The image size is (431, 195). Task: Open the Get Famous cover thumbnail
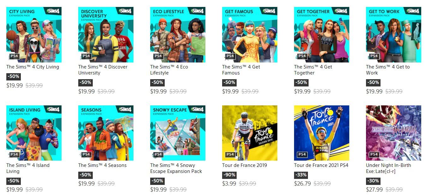[250, 35]
